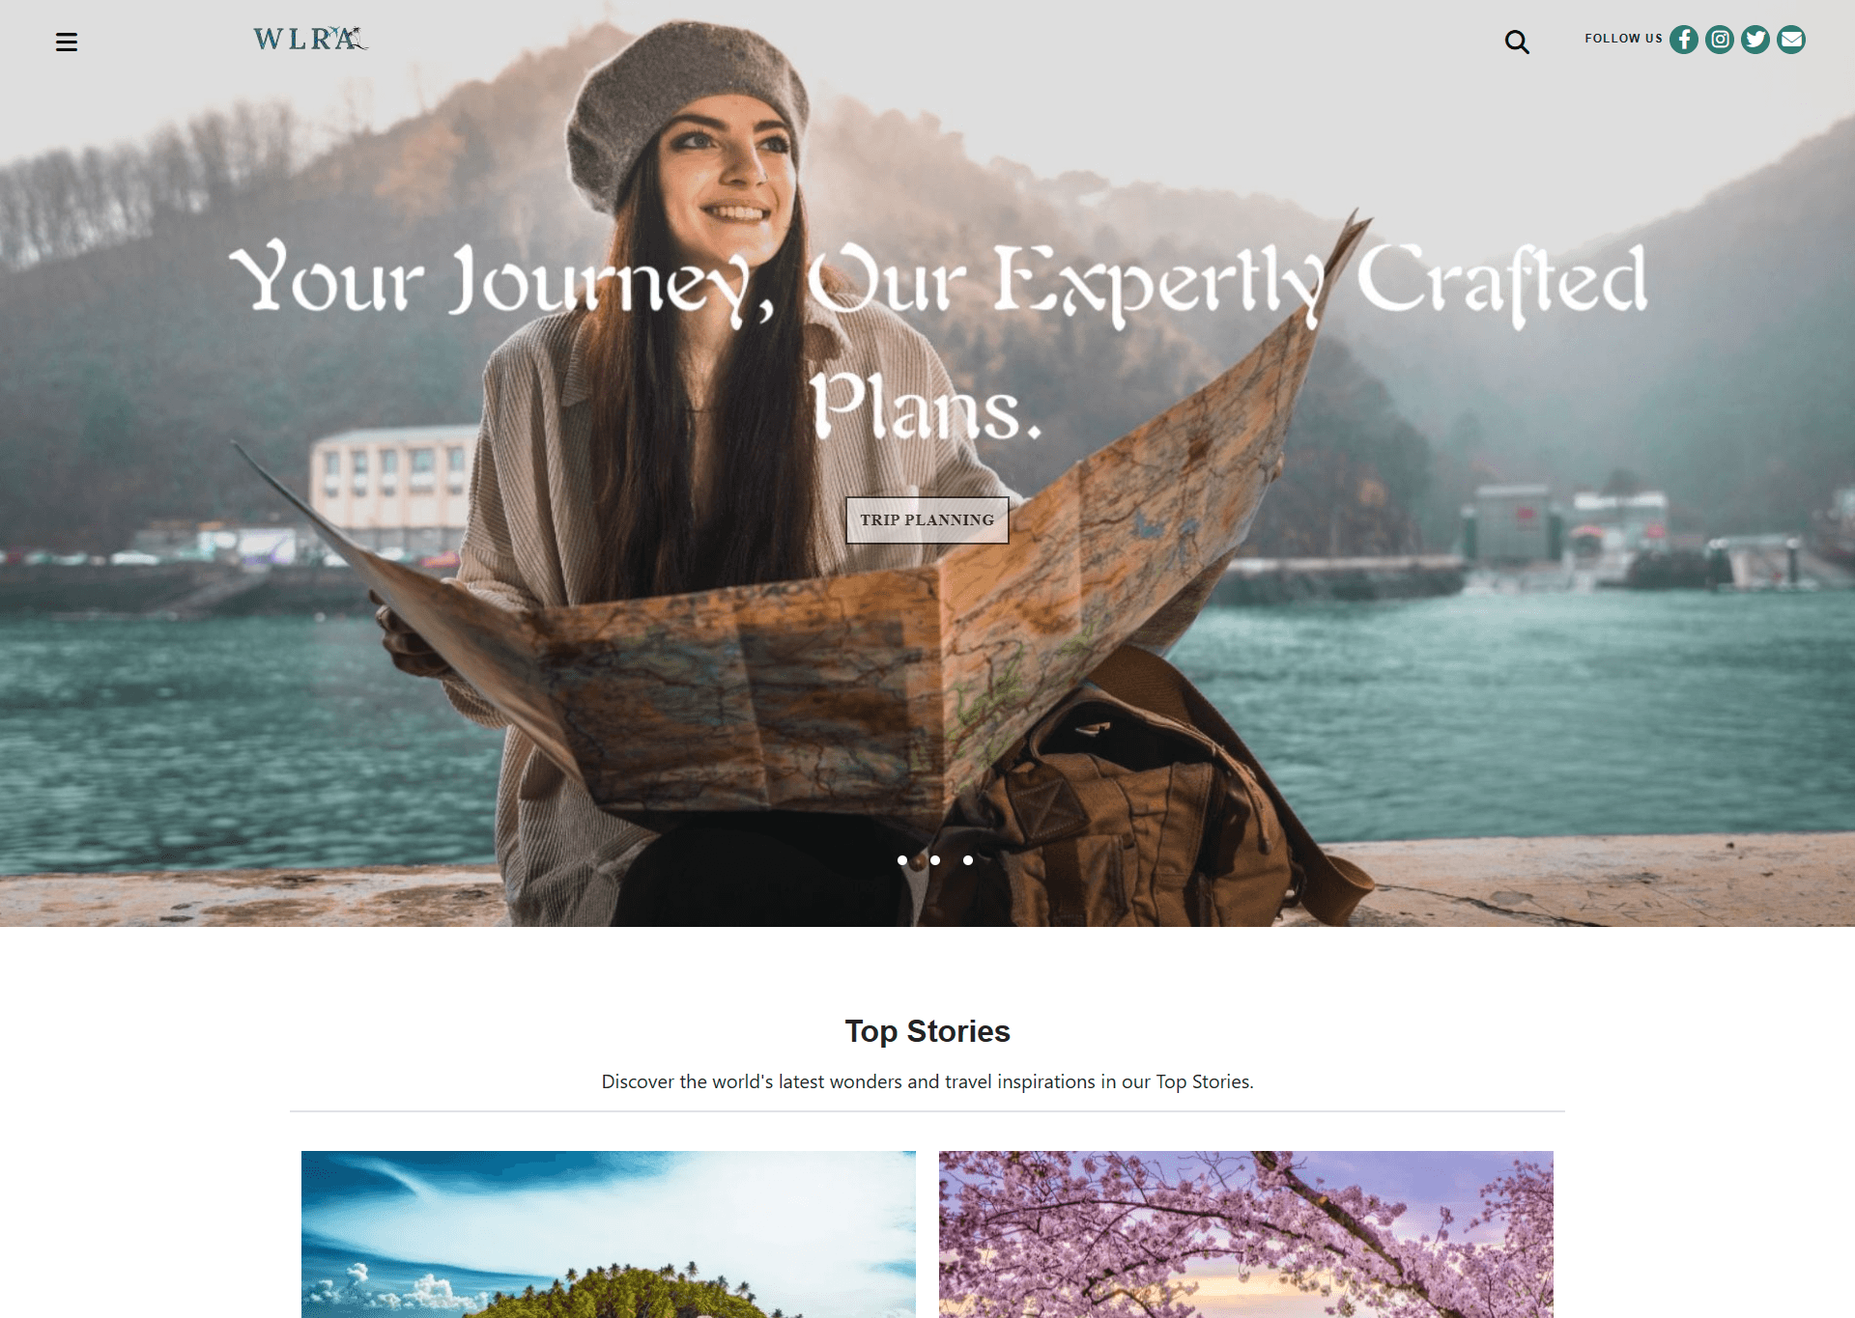This screenshot has height=1318, width=1855.
Task: Click the divider line below Top Stories
Action: click(x=927, y=1111)
